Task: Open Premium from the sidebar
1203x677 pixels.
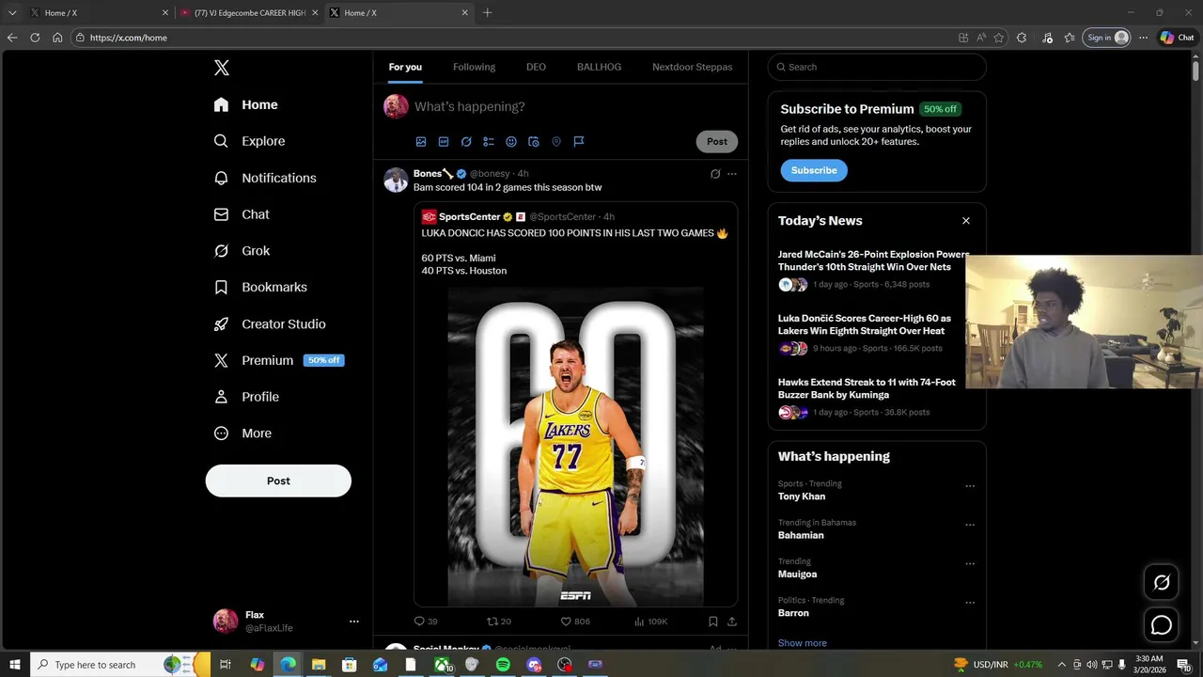Action: click(278, 360)
